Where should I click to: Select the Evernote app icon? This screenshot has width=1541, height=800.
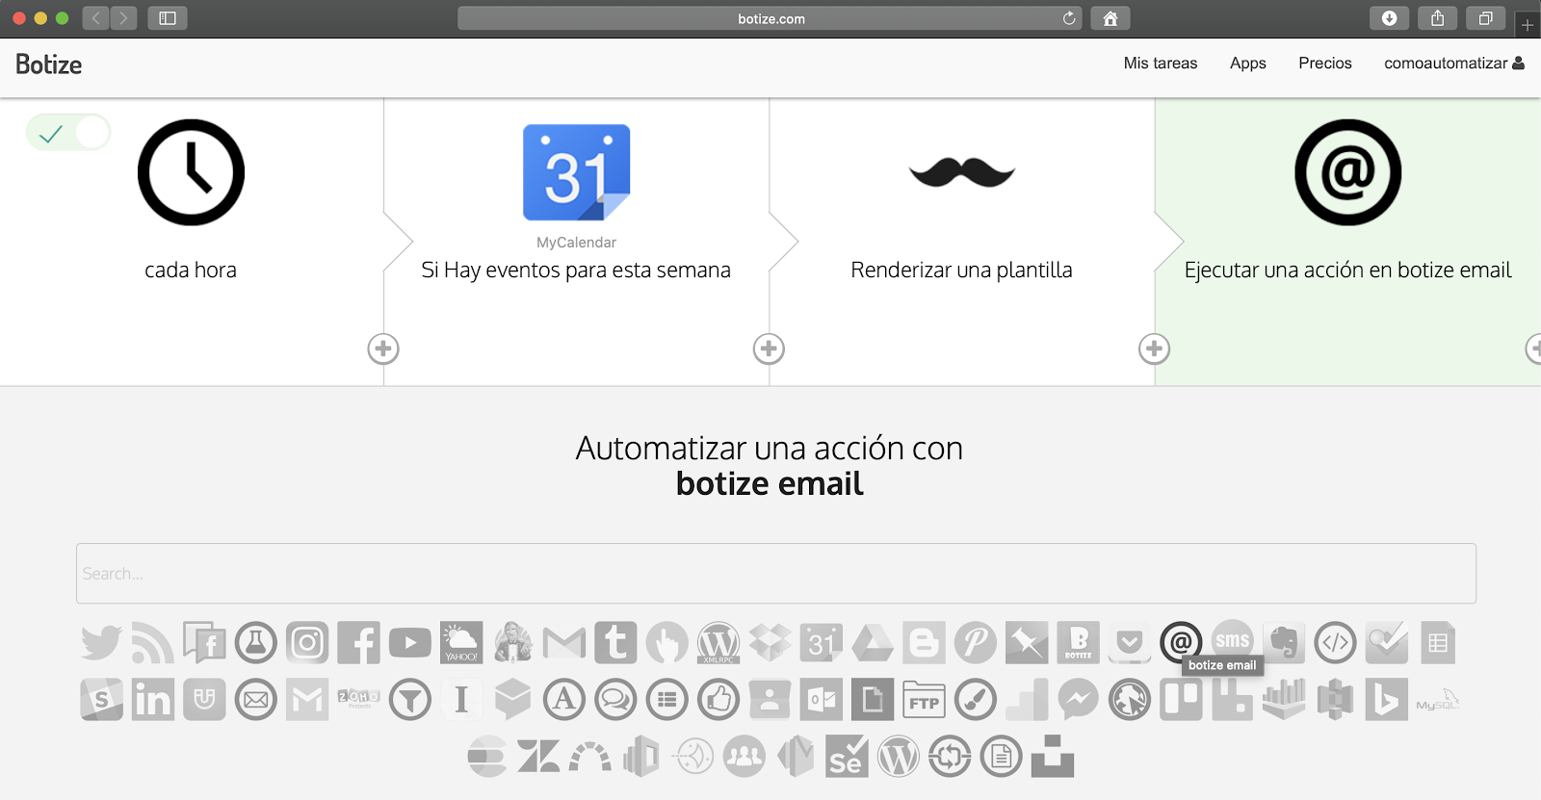pyautogui.click(x=1284, y=642)
